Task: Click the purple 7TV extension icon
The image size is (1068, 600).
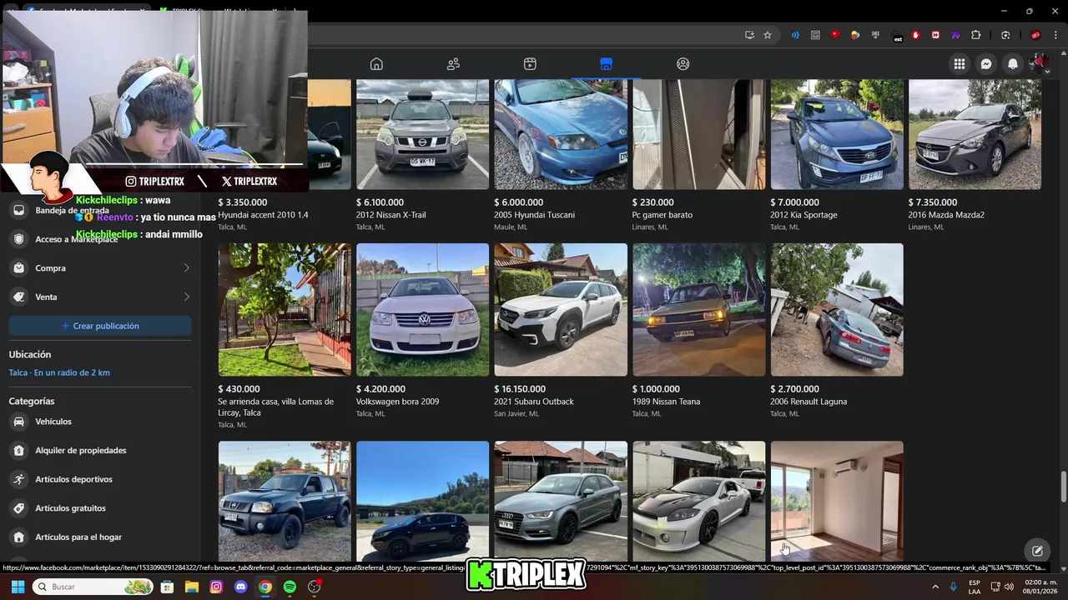Action: [x=955, y=35]
